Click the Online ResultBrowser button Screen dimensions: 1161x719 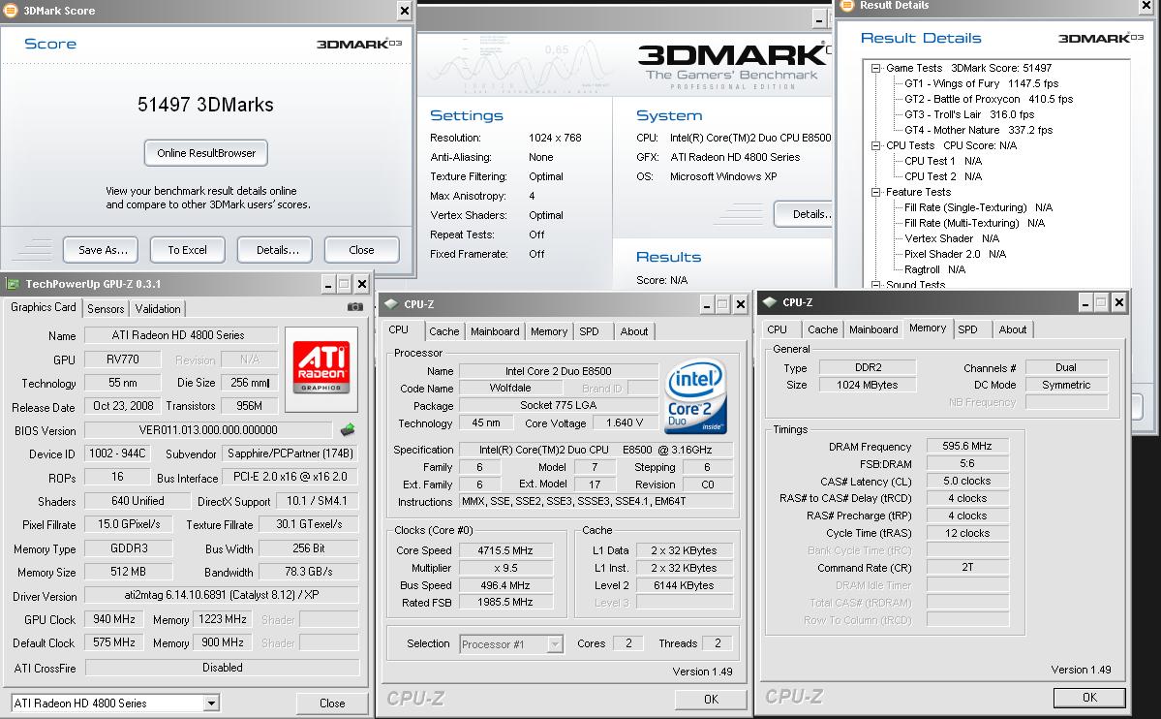[x=206, y=153]
